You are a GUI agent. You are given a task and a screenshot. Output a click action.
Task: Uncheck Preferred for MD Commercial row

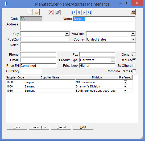(125, 82)
